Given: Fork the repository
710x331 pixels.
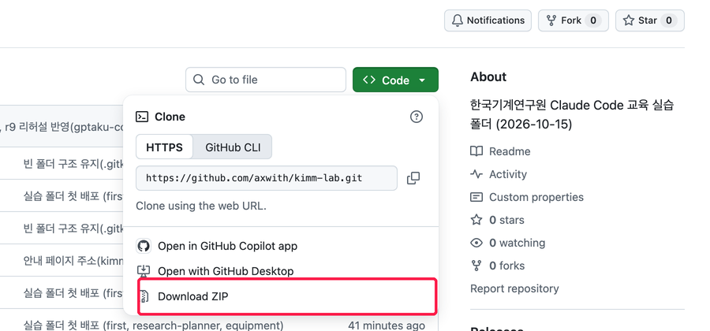Looking at the screenshot, I should 574,20.
